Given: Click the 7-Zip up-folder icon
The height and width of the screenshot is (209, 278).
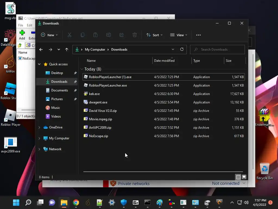Looking at the screenshot, I should pyautogui.click(x=20, y=45).
